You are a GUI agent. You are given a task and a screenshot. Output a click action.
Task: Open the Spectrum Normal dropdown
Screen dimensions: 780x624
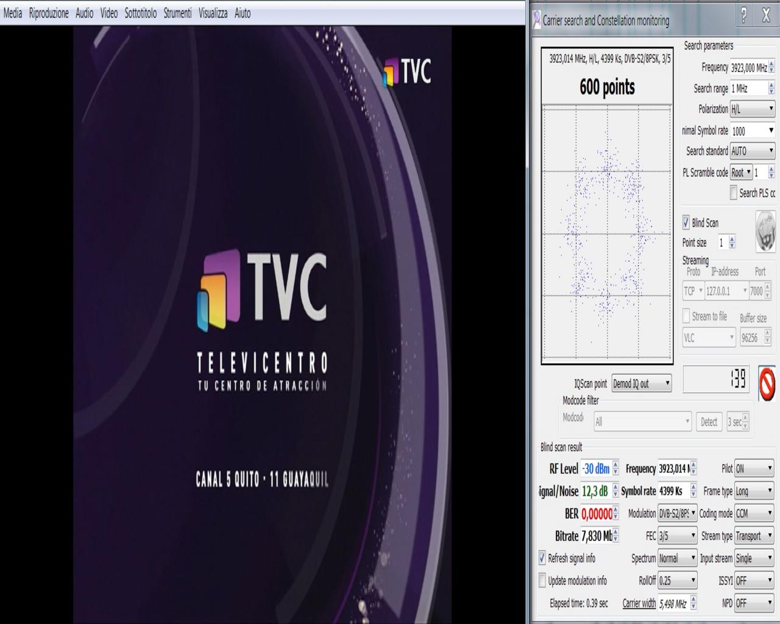pos(677,558)
